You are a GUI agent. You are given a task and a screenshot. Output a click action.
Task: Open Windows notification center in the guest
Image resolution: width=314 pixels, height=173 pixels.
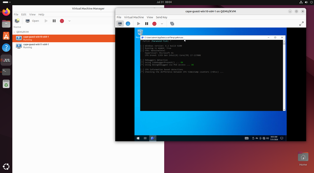point(282,138)
